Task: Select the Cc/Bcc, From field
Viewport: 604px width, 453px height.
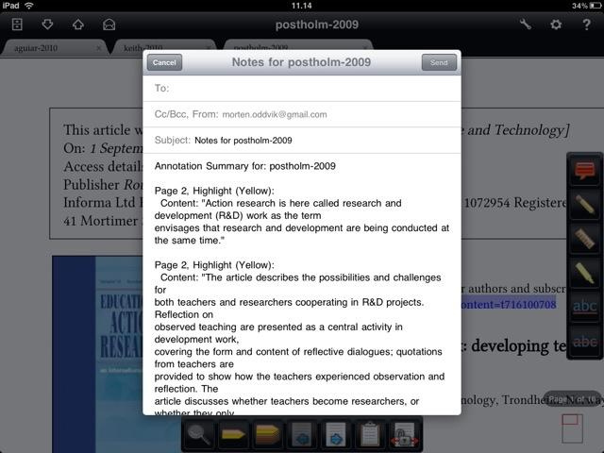Action: coord(302,114)
